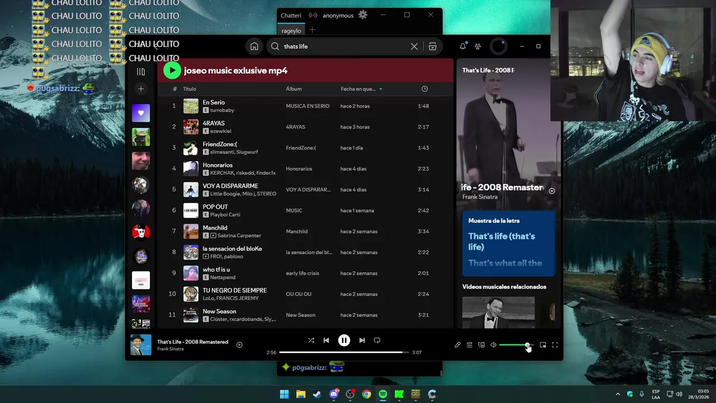Screen dimensions: 716x403
Task: Toggle repeat in the player bar
Action: point(377,340)
